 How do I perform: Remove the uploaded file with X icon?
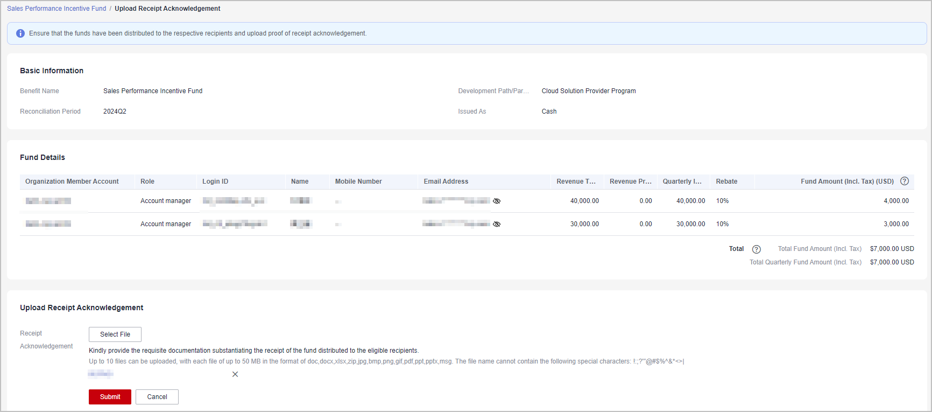235,374
